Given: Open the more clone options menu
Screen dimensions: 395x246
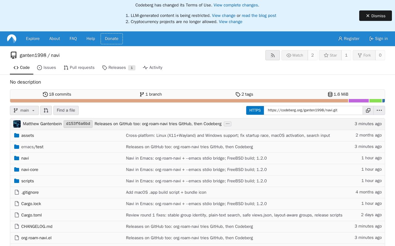Looking at the screenshot, I should 379,110.
